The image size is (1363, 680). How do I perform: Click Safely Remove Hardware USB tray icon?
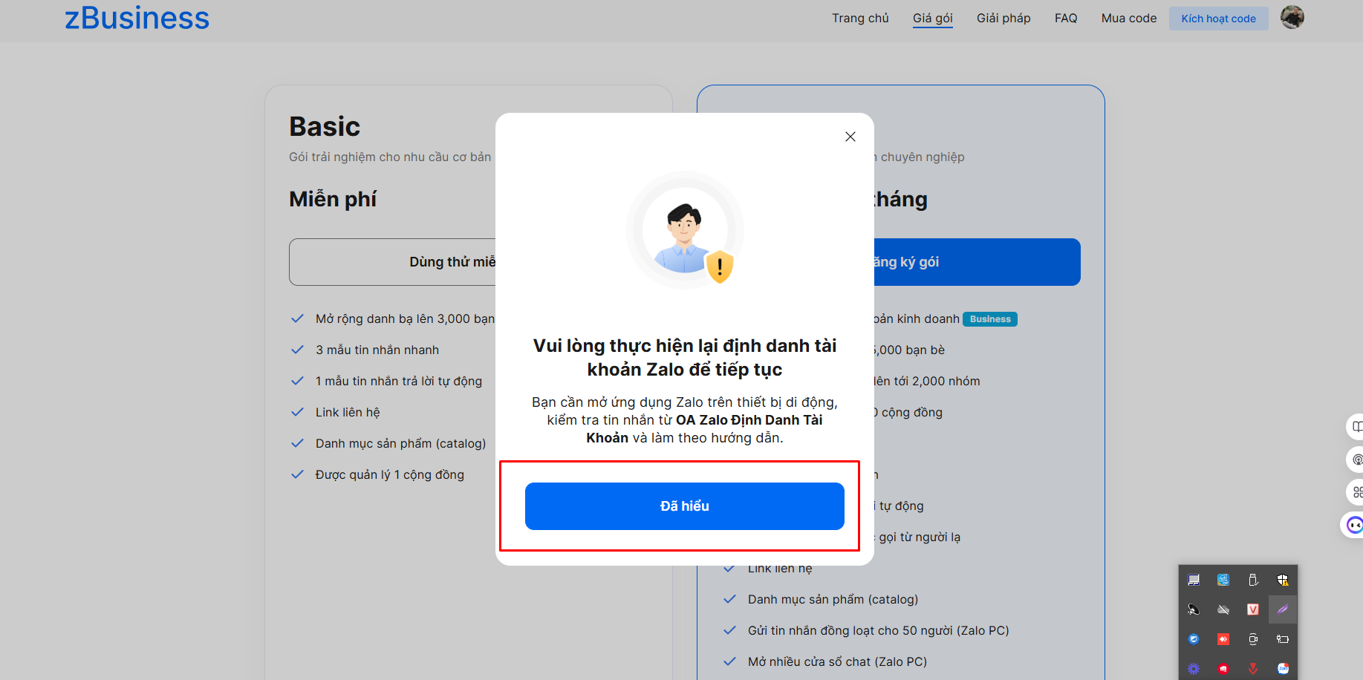pyautogui.click(x=1253, y=580)
